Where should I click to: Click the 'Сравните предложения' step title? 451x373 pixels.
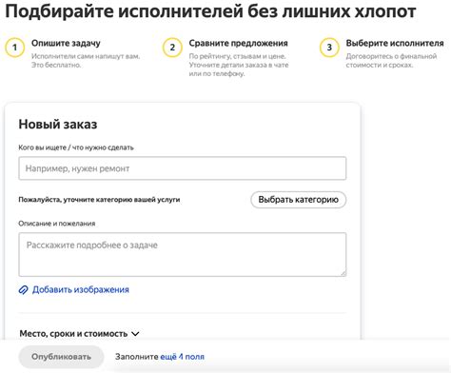click(238, 43)
